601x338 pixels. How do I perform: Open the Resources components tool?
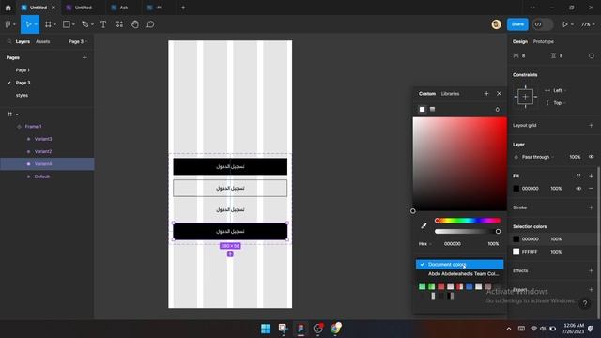point(119,24)
